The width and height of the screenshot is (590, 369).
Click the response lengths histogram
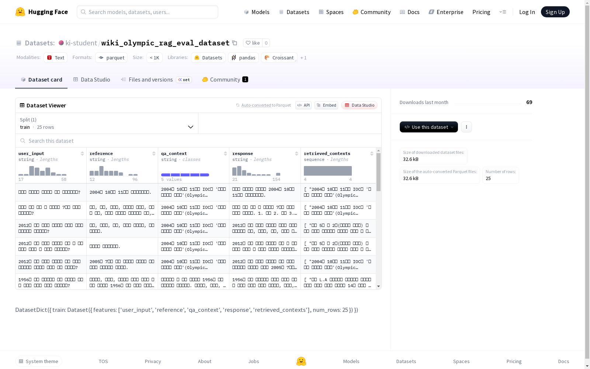[256, 170]
